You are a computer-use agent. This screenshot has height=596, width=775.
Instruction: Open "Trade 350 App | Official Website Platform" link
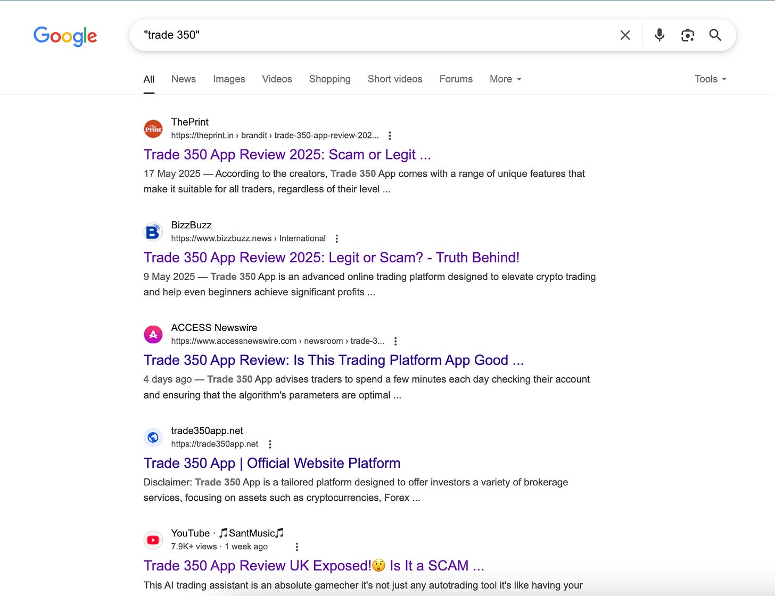(x=272, y=463)
